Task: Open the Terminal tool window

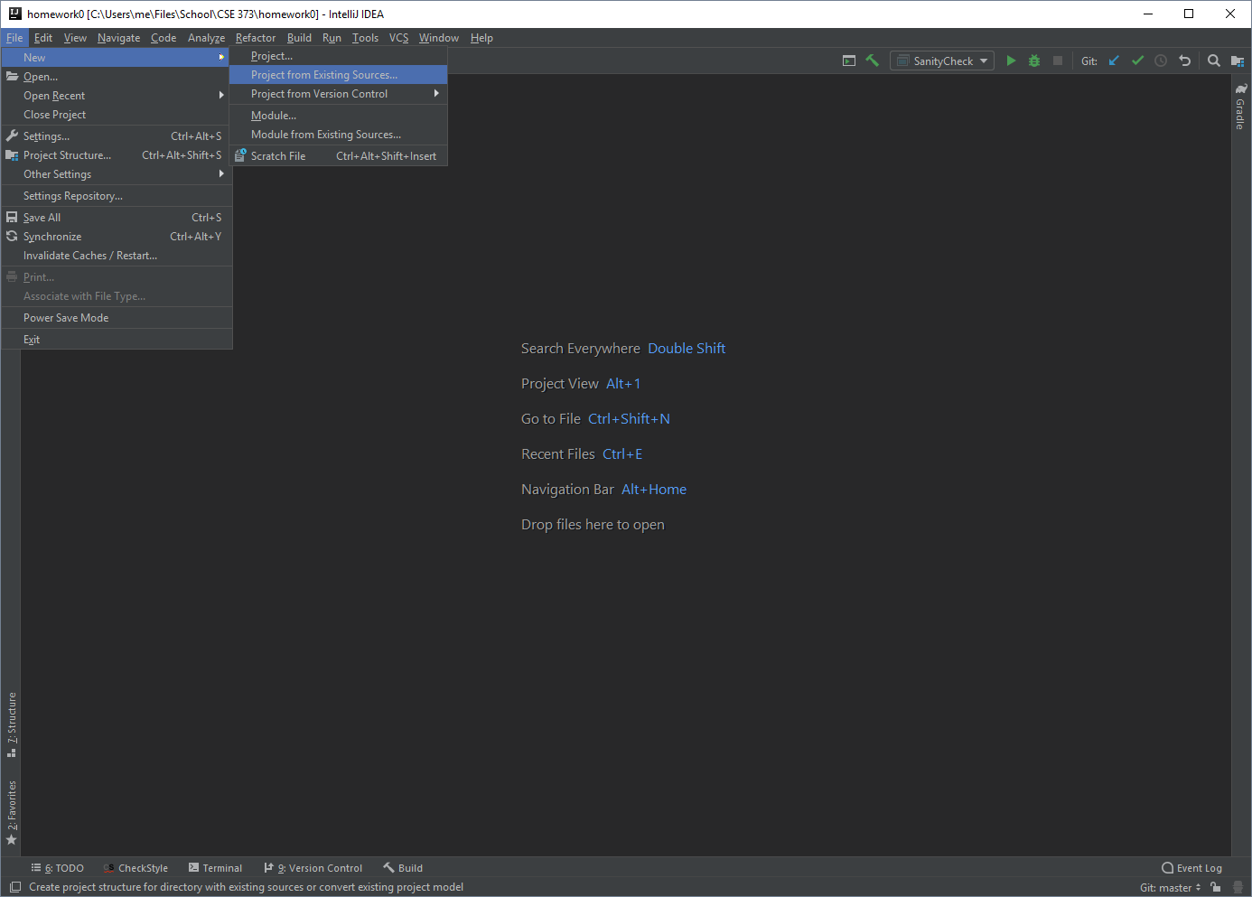Action: click(215, 867)
